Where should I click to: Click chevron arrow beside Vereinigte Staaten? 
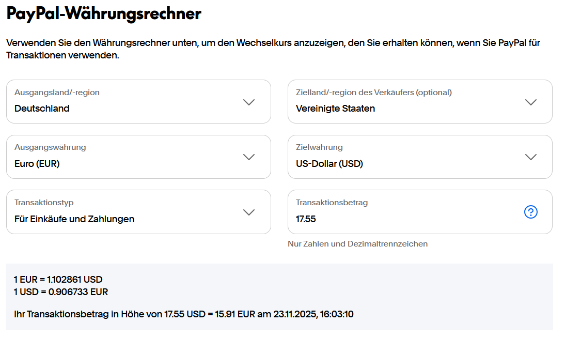(x=530, y=102)
